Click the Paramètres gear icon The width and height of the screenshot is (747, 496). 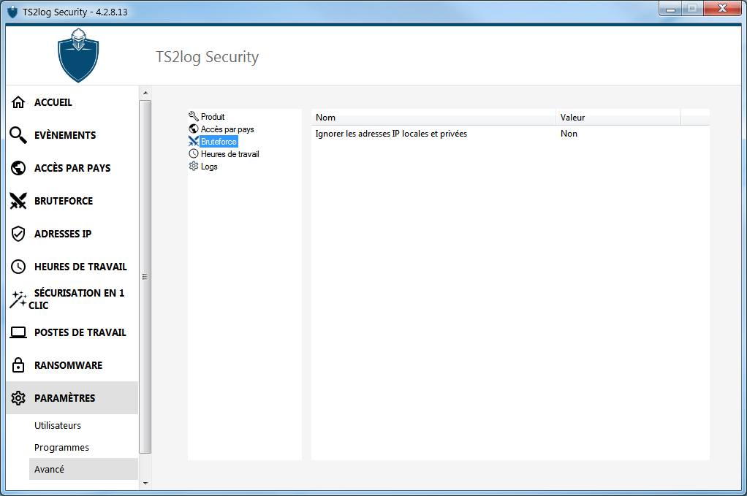click(x=18, y=398)
